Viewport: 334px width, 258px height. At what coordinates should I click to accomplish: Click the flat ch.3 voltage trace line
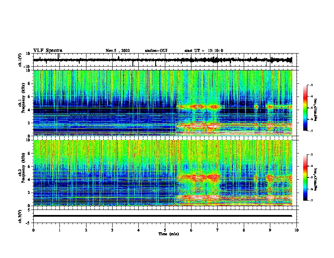(162, 216)
